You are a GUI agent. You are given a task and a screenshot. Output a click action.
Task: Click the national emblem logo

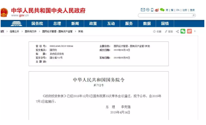[x=4, y=12]
